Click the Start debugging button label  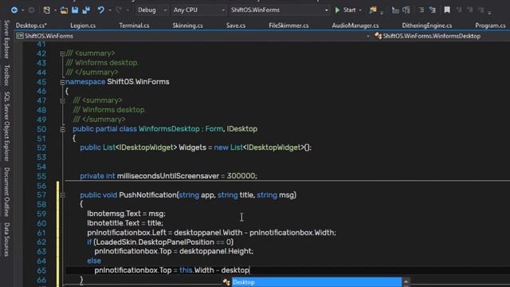349,10
